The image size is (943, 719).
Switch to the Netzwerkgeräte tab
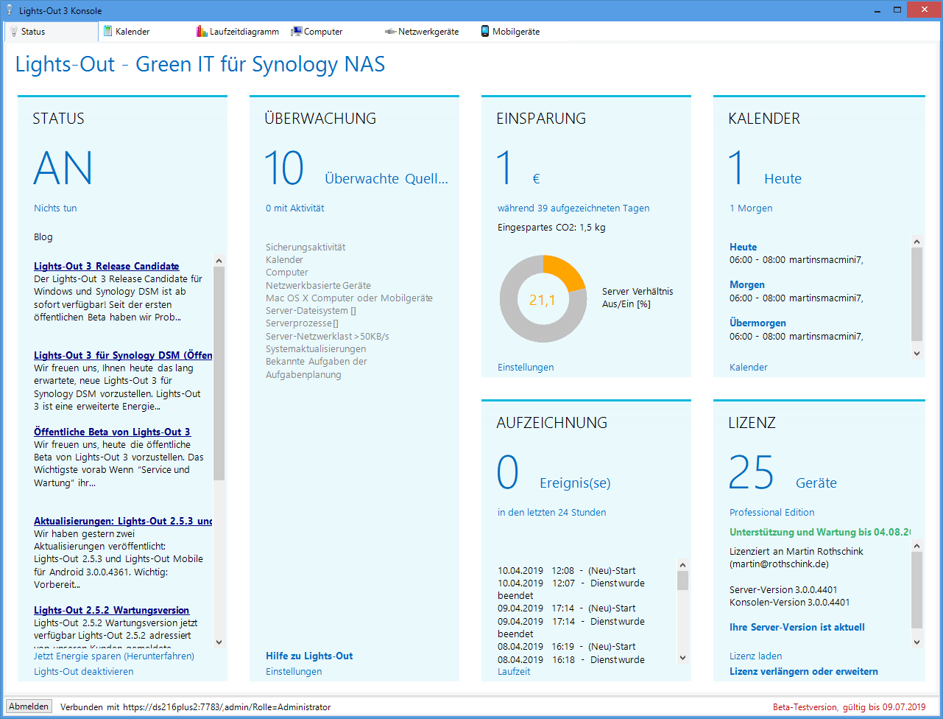(x=428, y=32)
